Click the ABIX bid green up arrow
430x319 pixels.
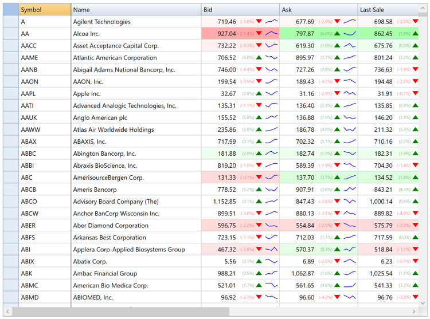click(259, 261)
